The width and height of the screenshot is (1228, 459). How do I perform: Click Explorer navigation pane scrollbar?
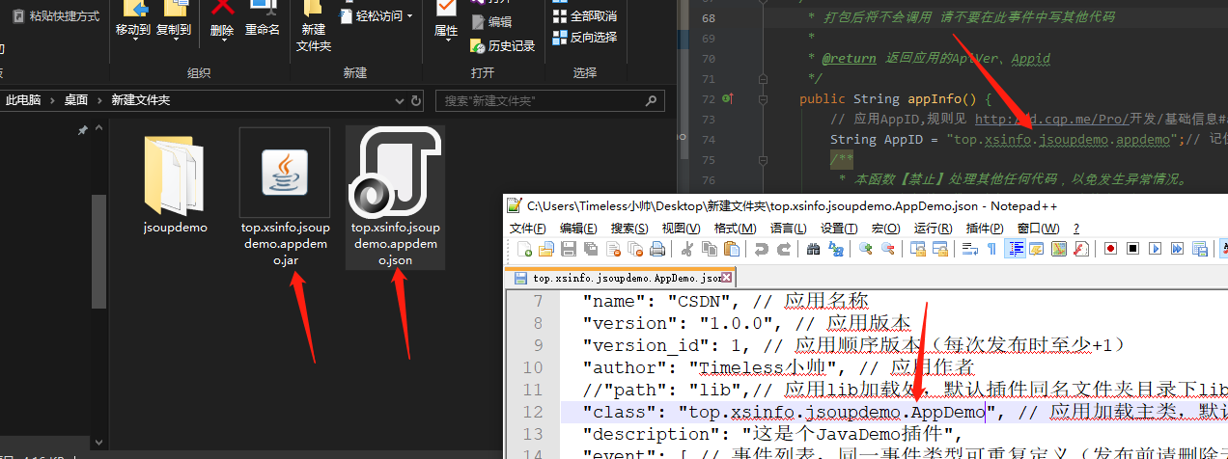99,251
